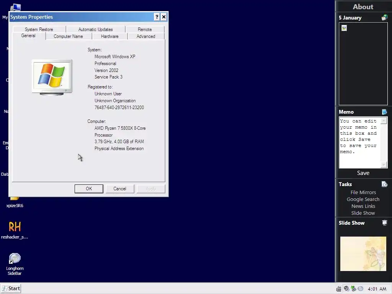392x294 pixels.
Task: Open the News Links task
Action: pyautogui.click(x=363, y=206)
